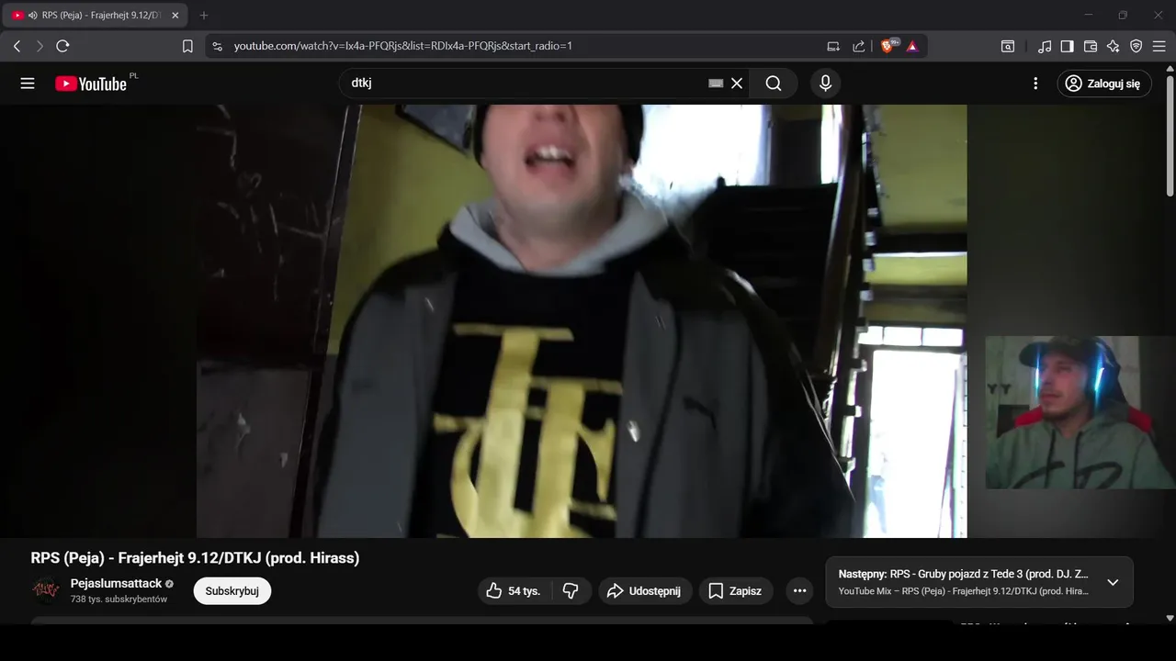
Task: Clear the search query with X
Action: (x=737, y=84)
